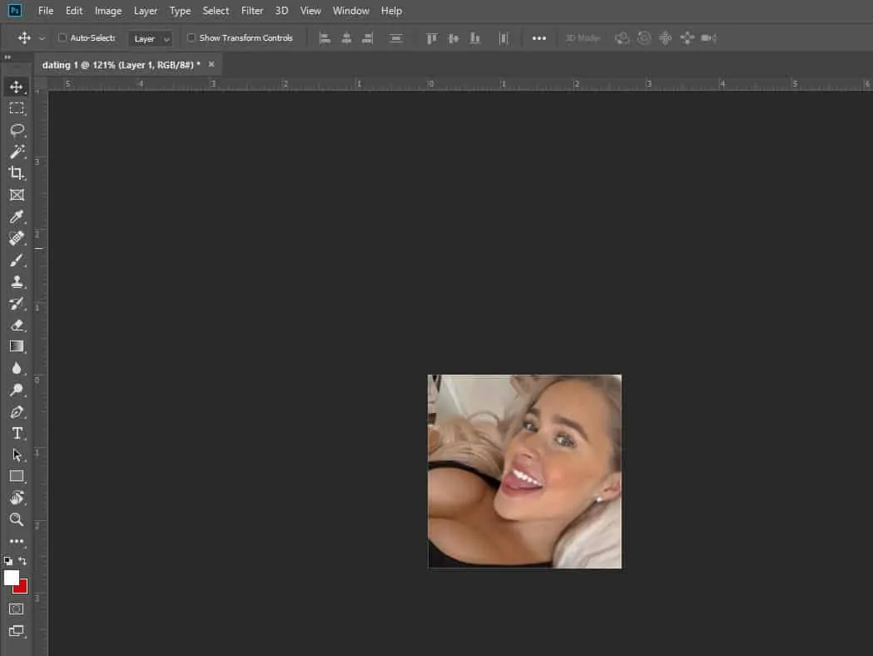Screen dimensions: 873x656
Task: Open the Filter menu
Action: point(252,11)
